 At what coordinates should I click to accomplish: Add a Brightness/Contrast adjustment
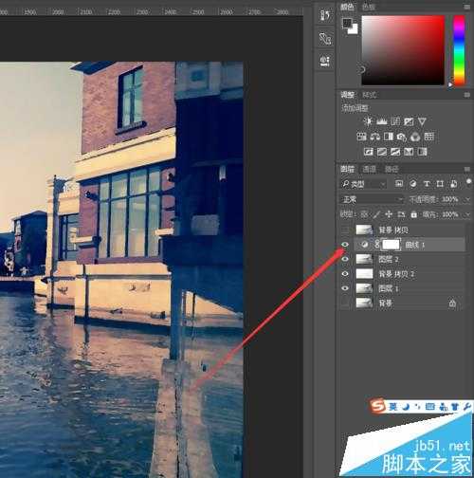(368, 121)
